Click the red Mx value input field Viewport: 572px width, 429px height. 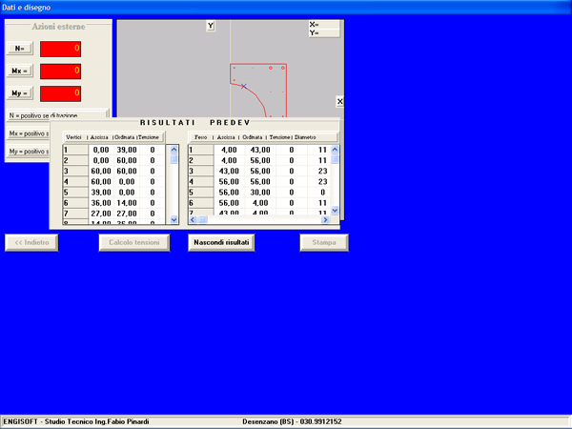[62, 71]
